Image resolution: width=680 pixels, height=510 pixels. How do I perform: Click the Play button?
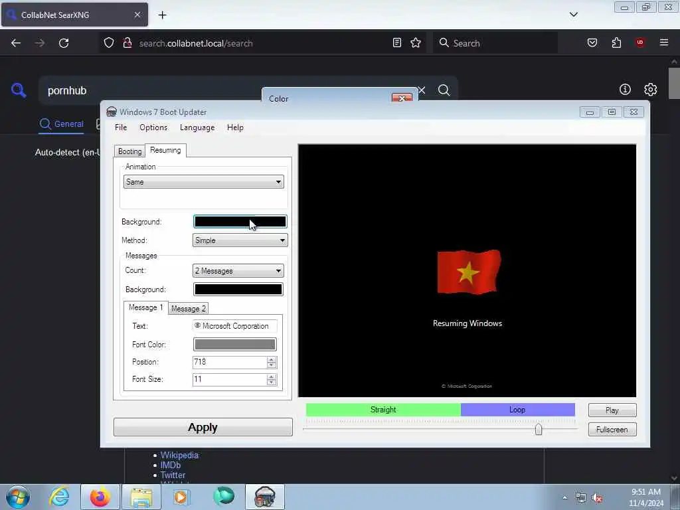(x=612, y=410)
